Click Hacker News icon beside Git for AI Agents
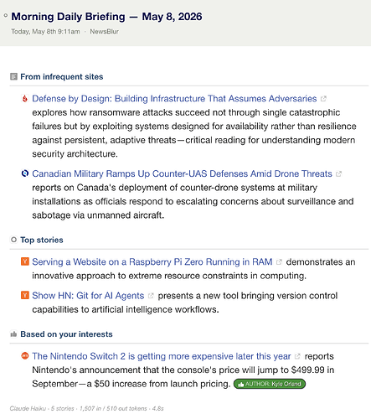371x419 pixels. pos(25,295)
